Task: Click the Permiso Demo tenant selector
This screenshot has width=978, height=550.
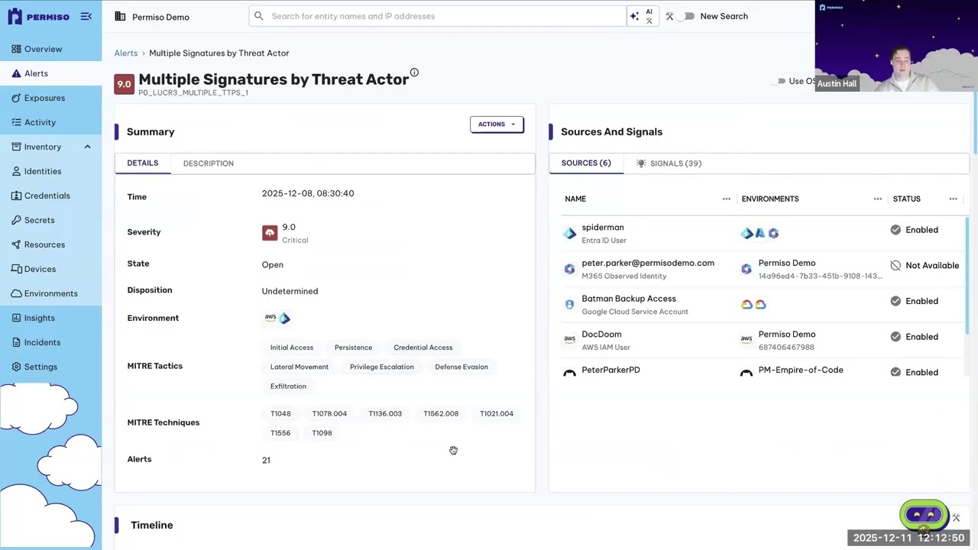Action: tap(152, 17)
